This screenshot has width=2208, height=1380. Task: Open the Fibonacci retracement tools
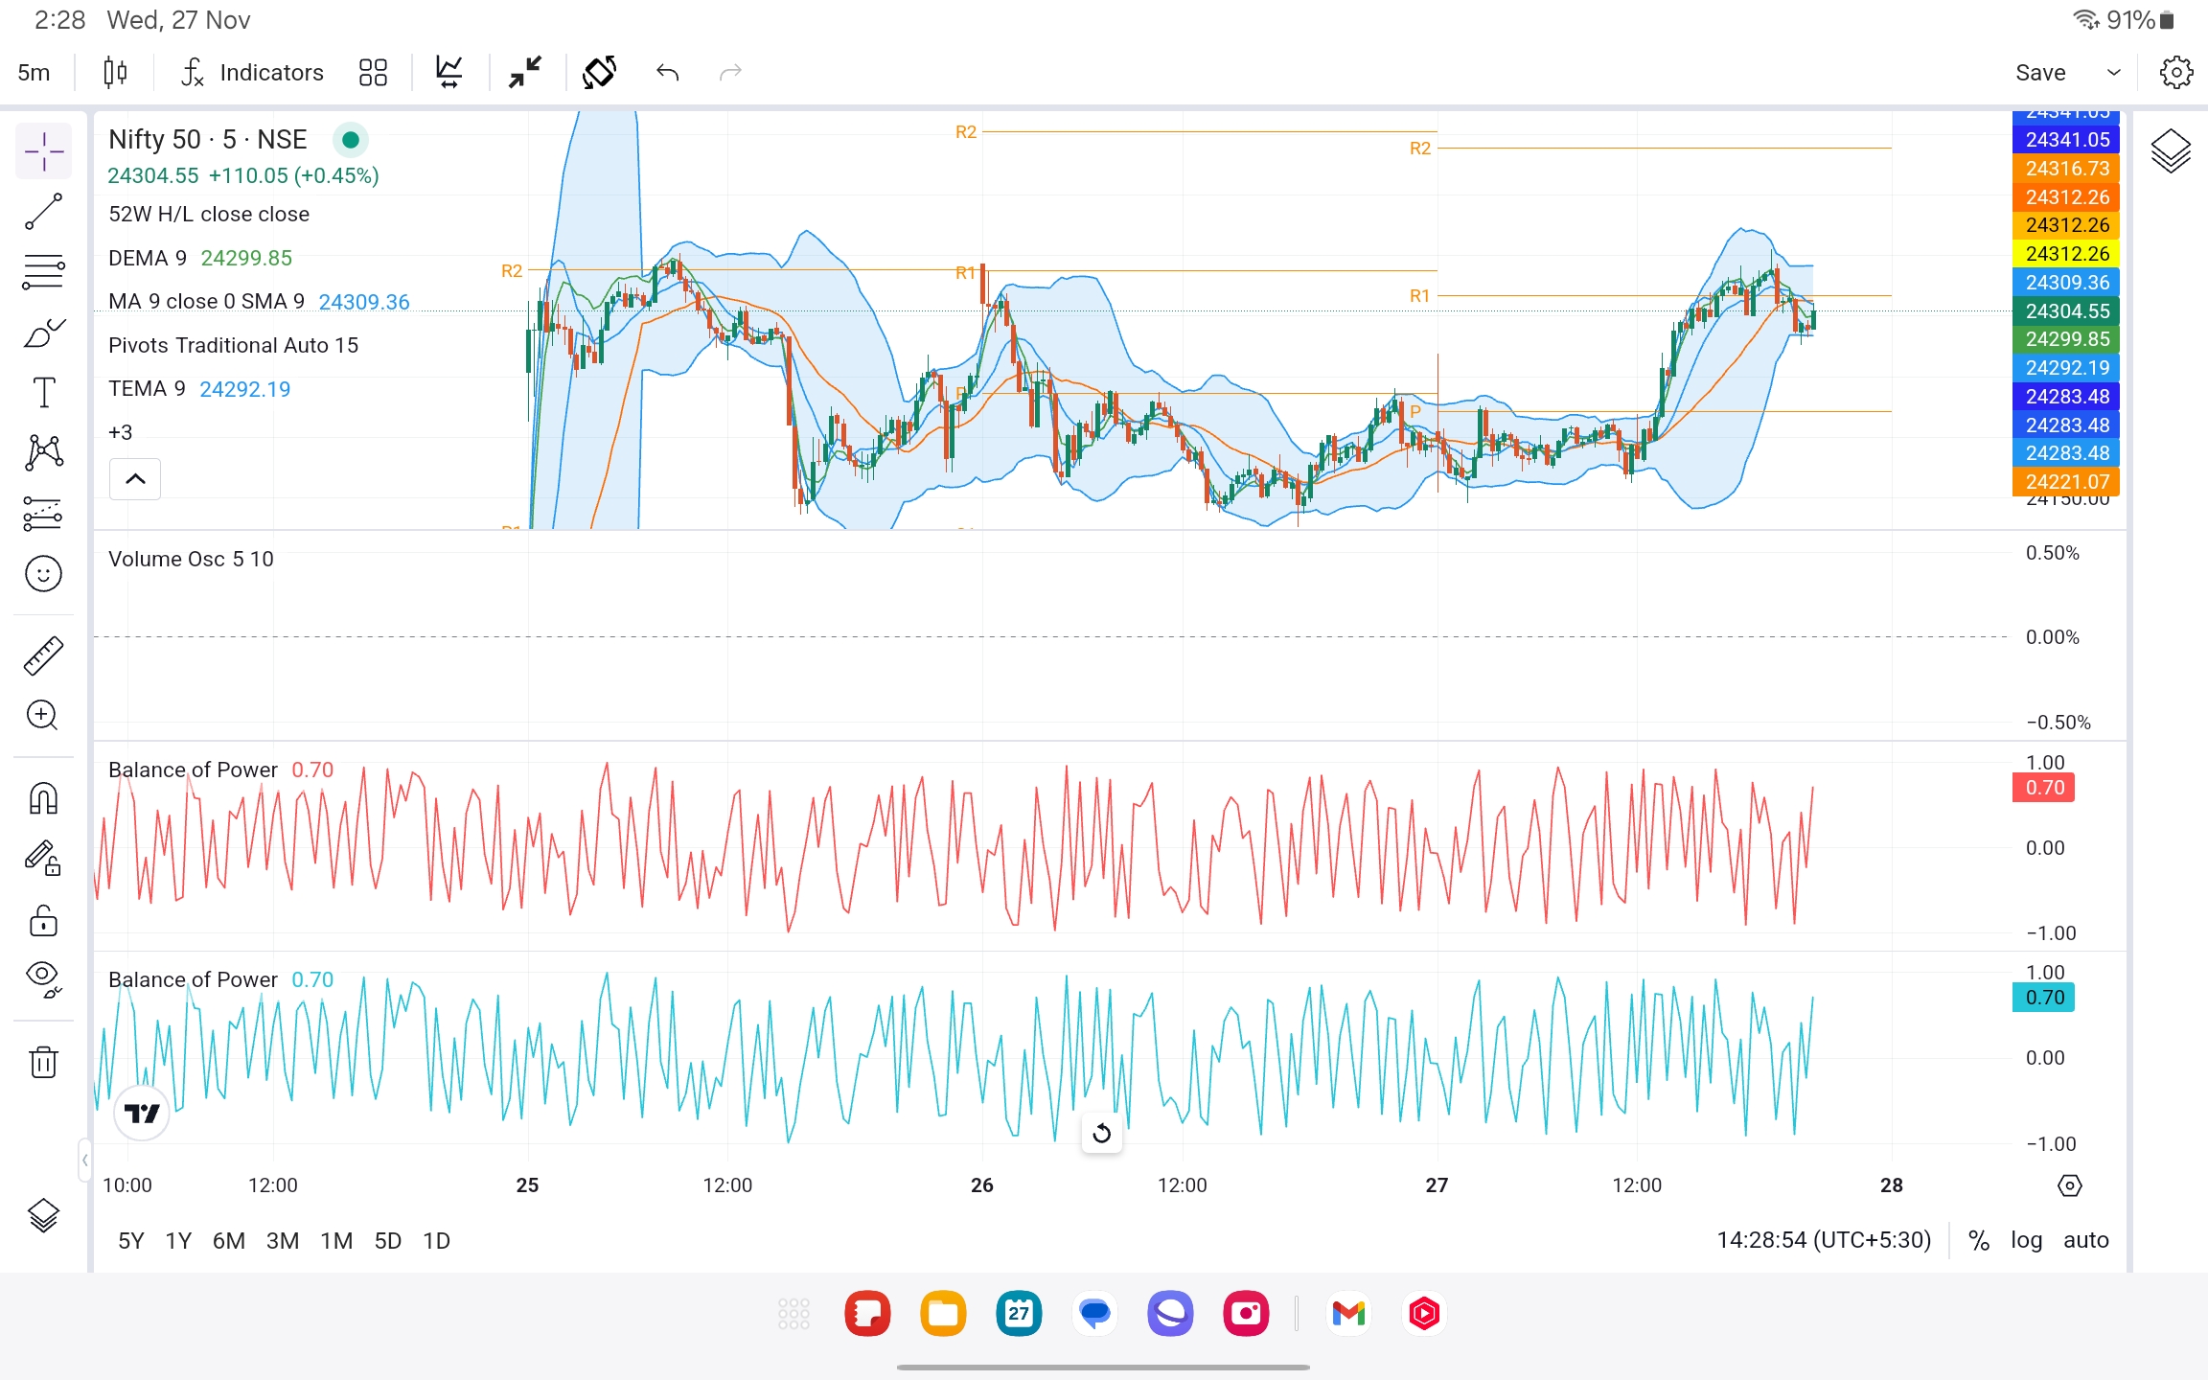click(43, 272)
